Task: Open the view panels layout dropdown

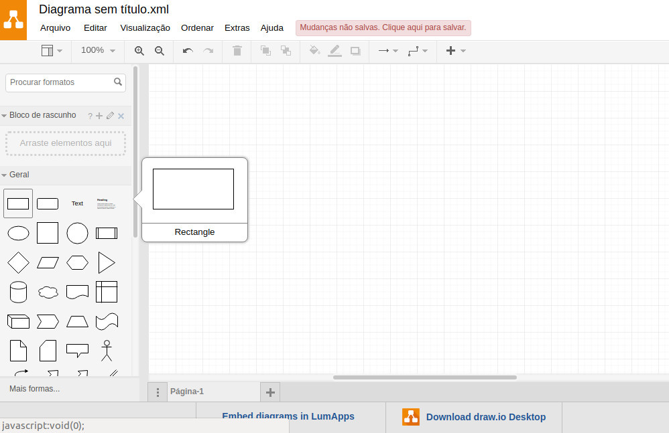Action: [52, 51]
